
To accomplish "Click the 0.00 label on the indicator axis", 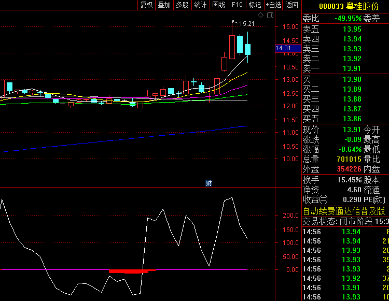I will (292, 270).
